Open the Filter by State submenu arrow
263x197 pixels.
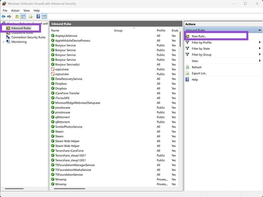(x=259, y=48)
